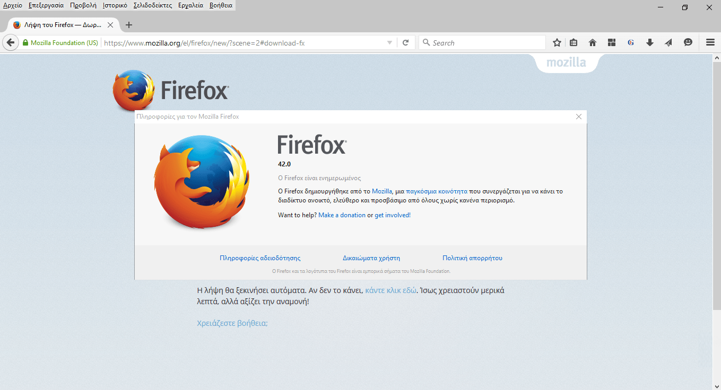The image size is (721, 390).
Task: Open the Firefox Hello smiley icon
Action: pyautogui.click(x=688, y=43)
